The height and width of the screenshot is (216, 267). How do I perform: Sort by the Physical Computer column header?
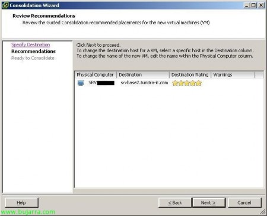(x=96, y=75)
